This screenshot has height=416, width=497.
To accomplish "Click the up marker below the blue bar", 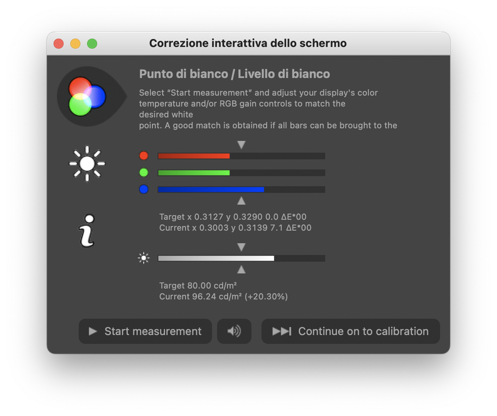I will 241,201.
